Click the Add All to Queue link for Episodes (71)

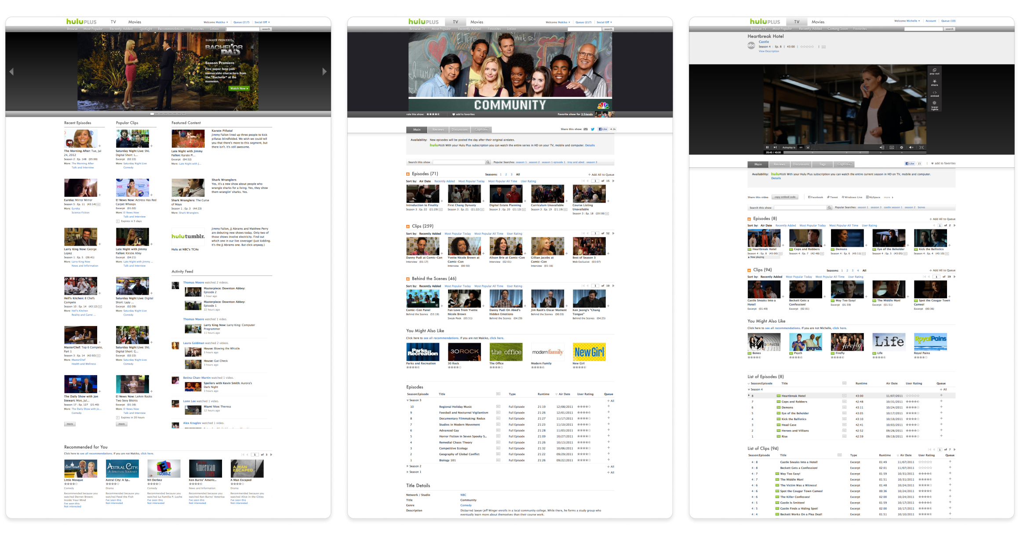(x=601, y=175)
